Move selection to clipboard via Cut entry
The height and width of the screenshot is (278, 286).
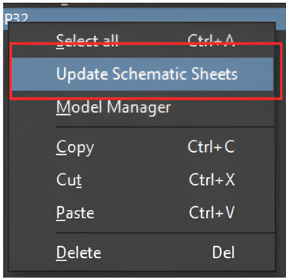(69, 180)
